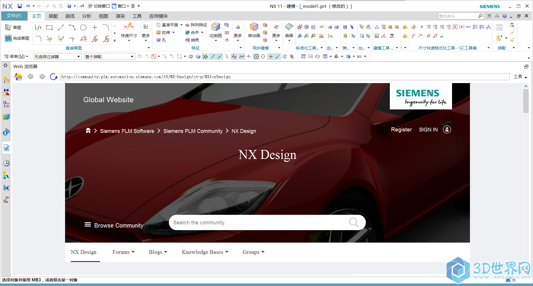Switch to the Curve (曲线) ribbon tab
Image resolution: width=533 pixels, height=286 pixels.
[70, 16]
